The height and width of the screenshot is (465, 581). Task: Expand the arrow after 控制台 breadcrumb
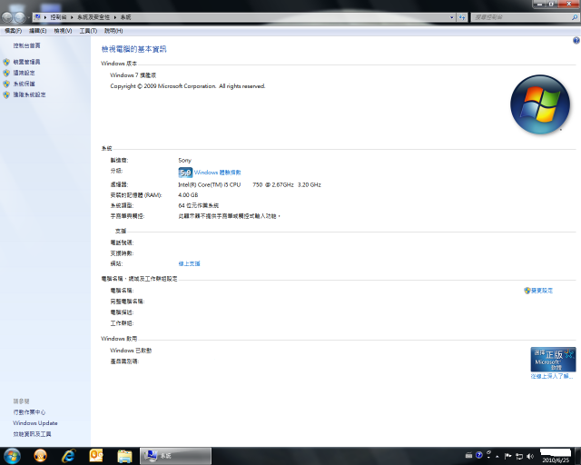click(x=72, y=17)
